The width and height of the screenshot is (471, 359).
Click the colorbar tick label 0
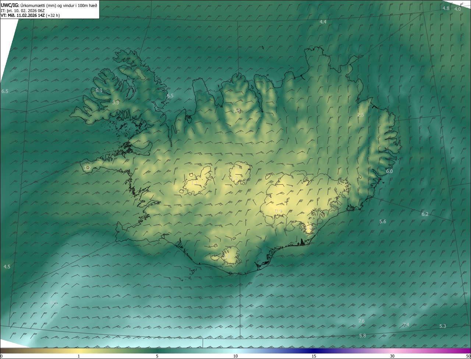tap(1, 356)
